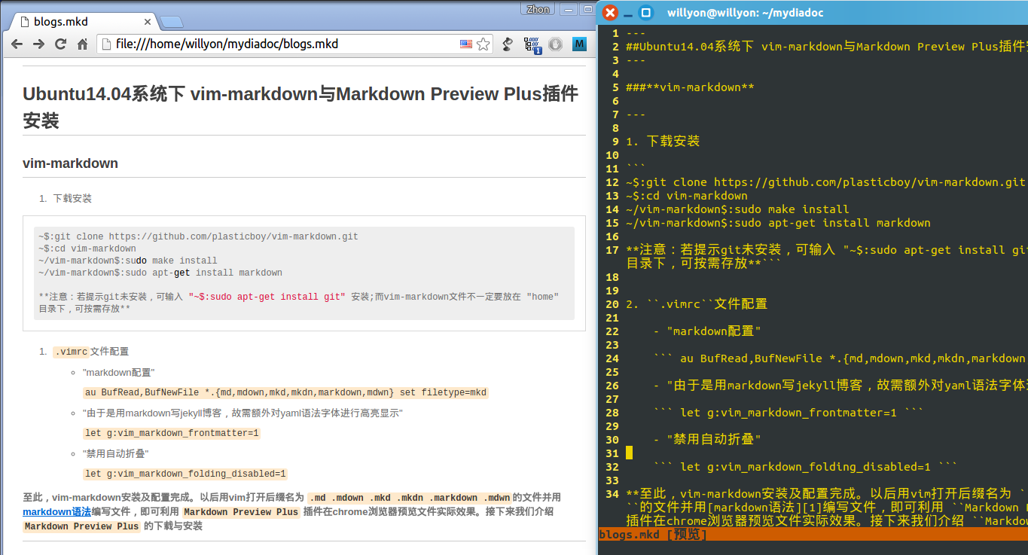Click vim line 15 apt-get install markdown
The width and height of the screenshot is (1028, 555).
(x=778, y=223)
